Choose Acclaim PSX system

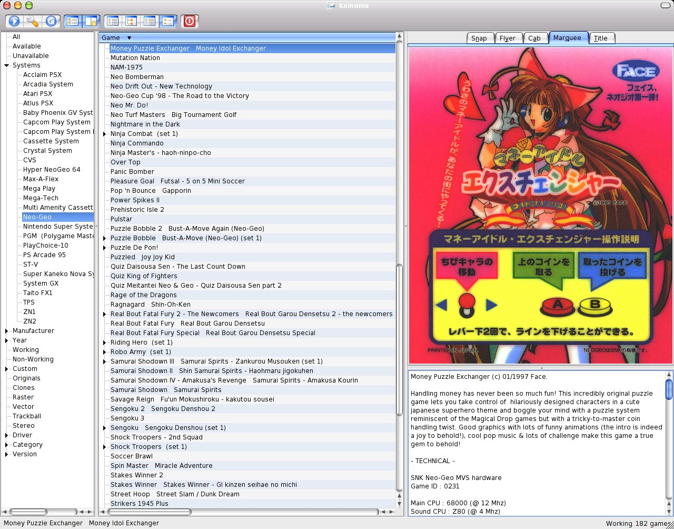(x=42, y=75)
